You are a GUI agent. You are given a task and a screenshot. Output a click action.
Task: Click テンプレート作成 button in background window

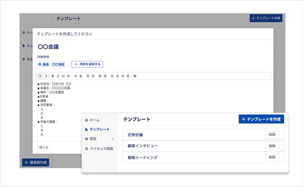[266, 18]
